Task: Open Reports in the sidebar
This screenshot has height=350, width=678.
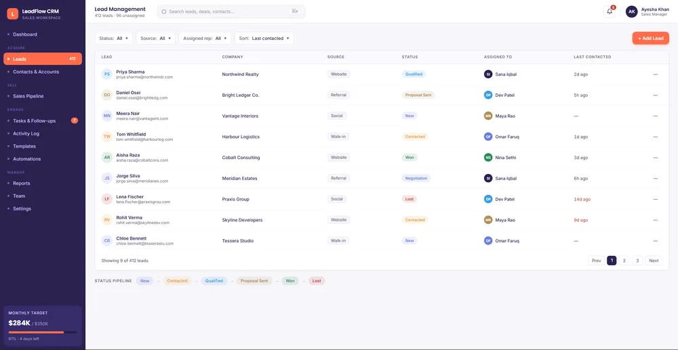Action: coord(42,183)
